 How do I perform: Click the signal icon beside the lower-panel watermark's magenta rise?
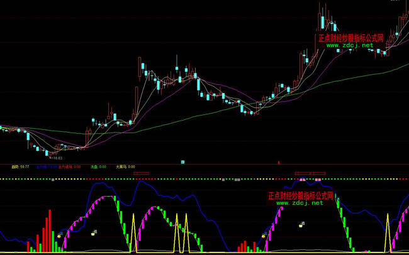(302, 224)
